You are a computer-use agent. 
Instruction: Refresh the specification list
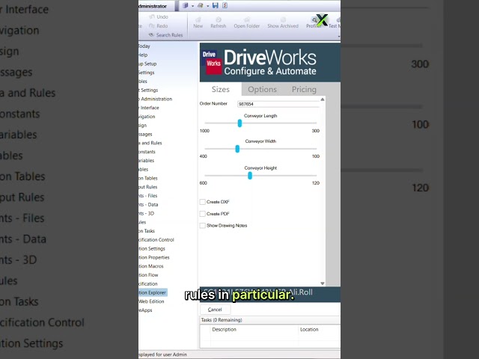(x=218, y=23)
